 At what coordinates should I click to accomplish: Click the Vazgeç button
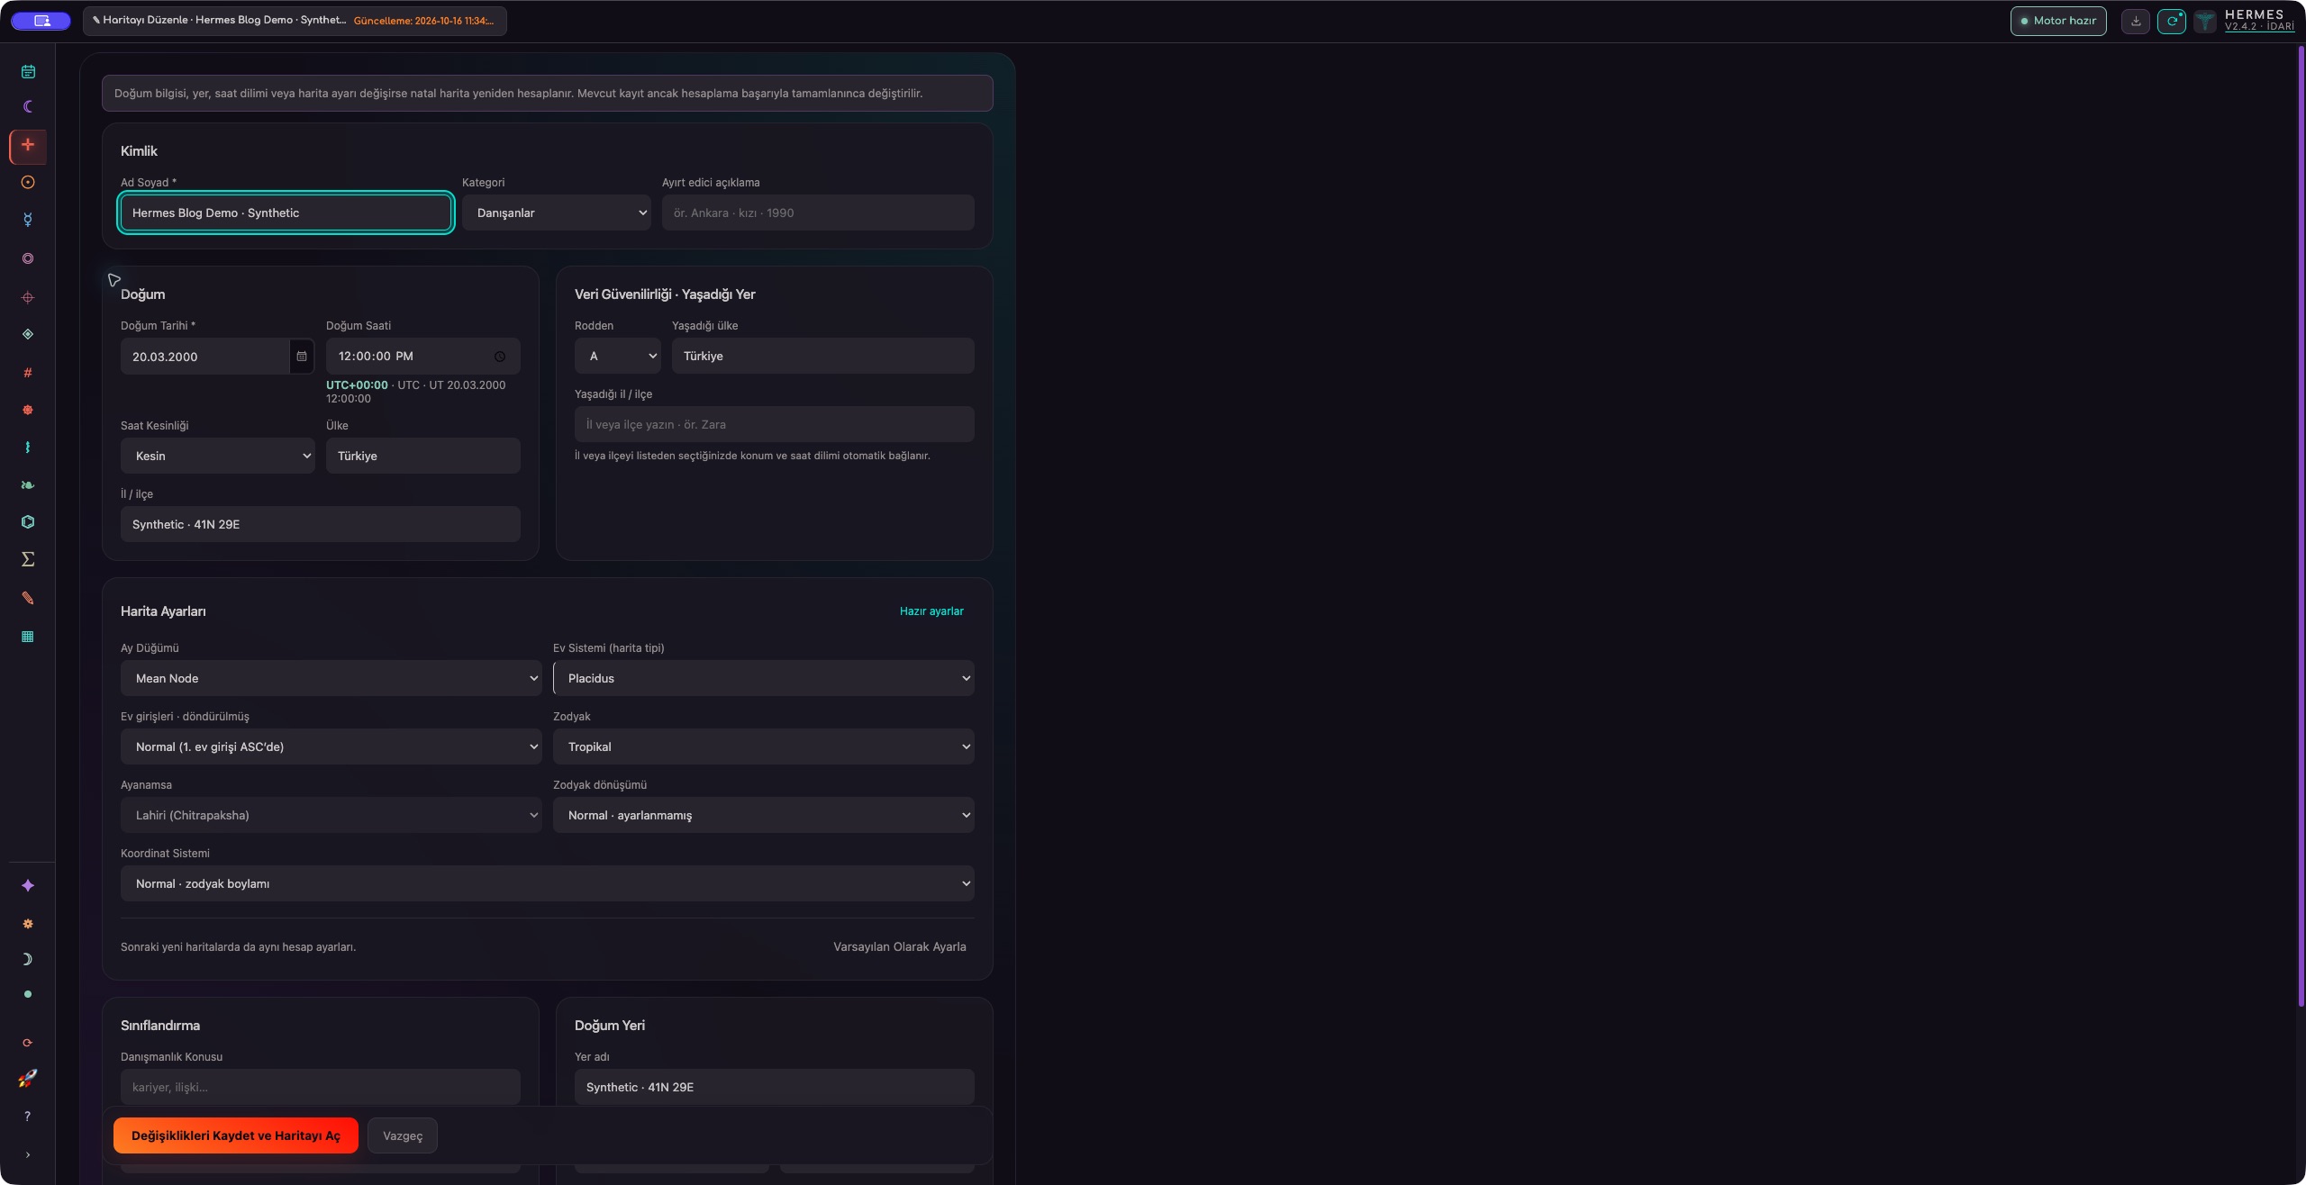[403, 1135]
